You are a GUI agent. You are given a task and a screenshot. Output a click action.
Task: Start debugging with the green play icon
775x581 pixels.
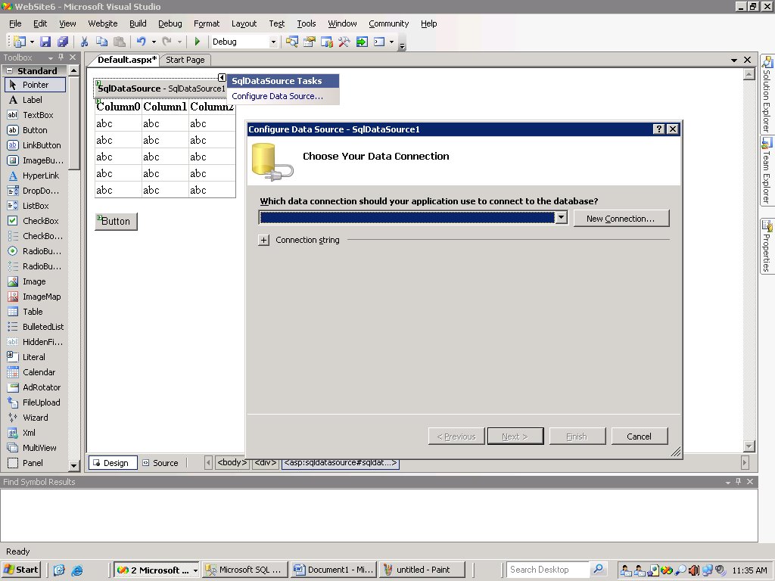[x=198, y=42]
